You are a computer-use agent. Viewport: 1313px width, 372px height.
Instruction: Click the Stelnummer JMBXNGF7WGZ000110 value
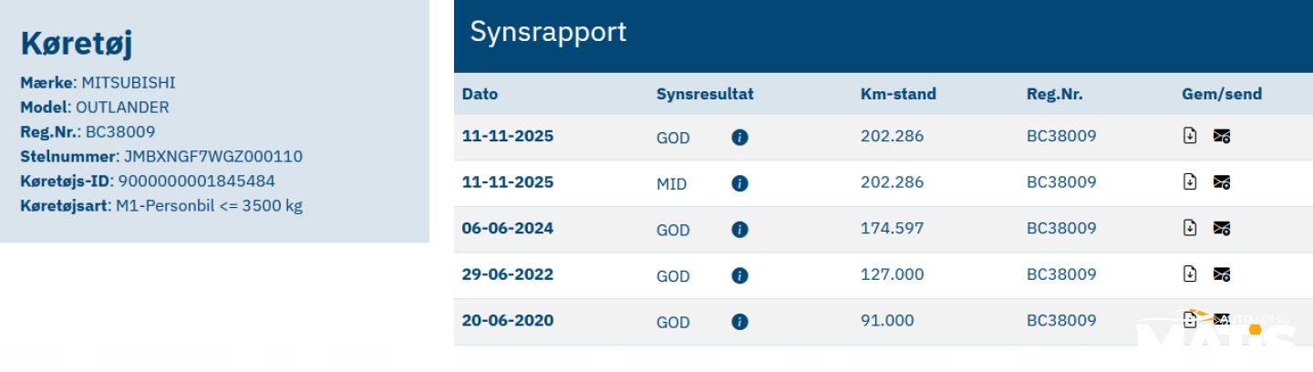[x=212, y=156]
